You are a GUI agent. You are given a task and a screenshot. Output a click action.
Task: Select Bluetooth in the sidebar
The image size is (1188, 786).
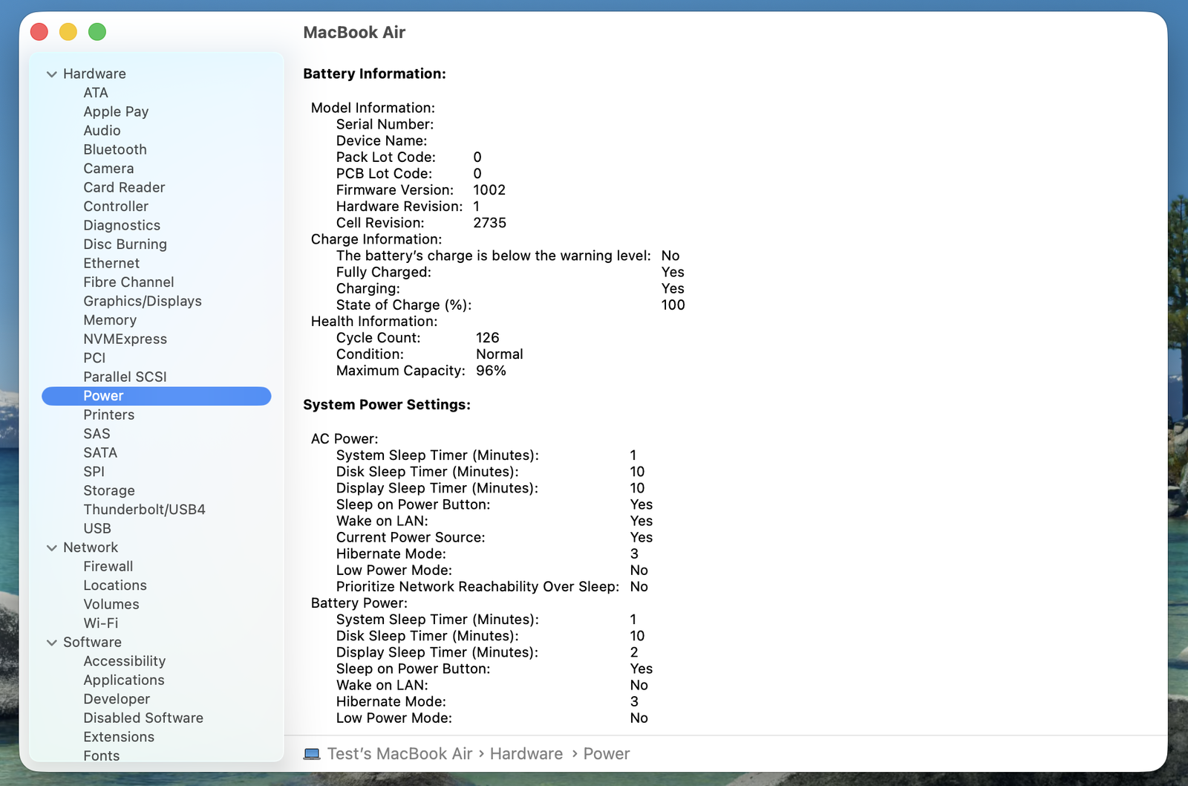(115, 149)
